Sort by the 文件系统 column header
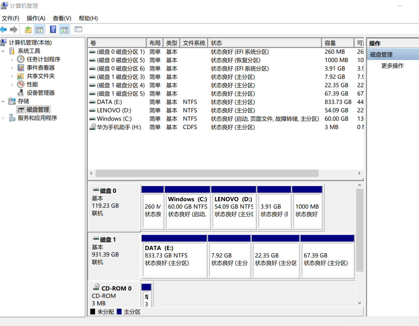The height and width of the screenshot is (326, 419). tap(194, 43)
